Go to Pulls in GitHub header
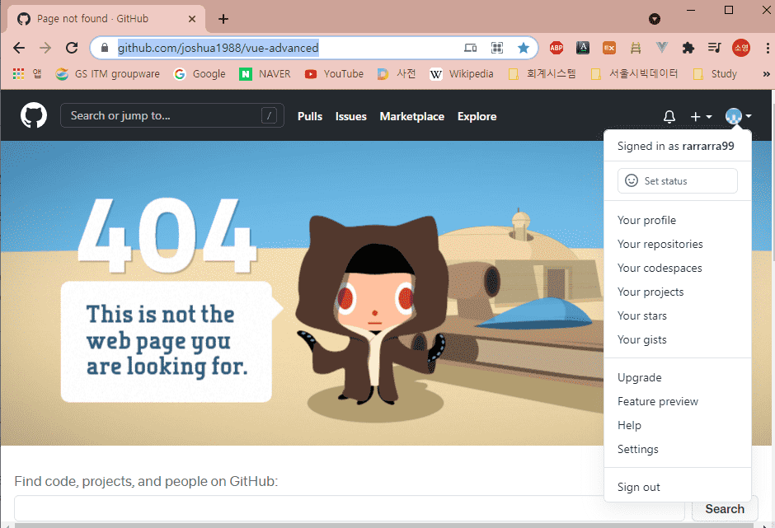The width and height of the screenshot is (775, 528). (x=310, y=117)
